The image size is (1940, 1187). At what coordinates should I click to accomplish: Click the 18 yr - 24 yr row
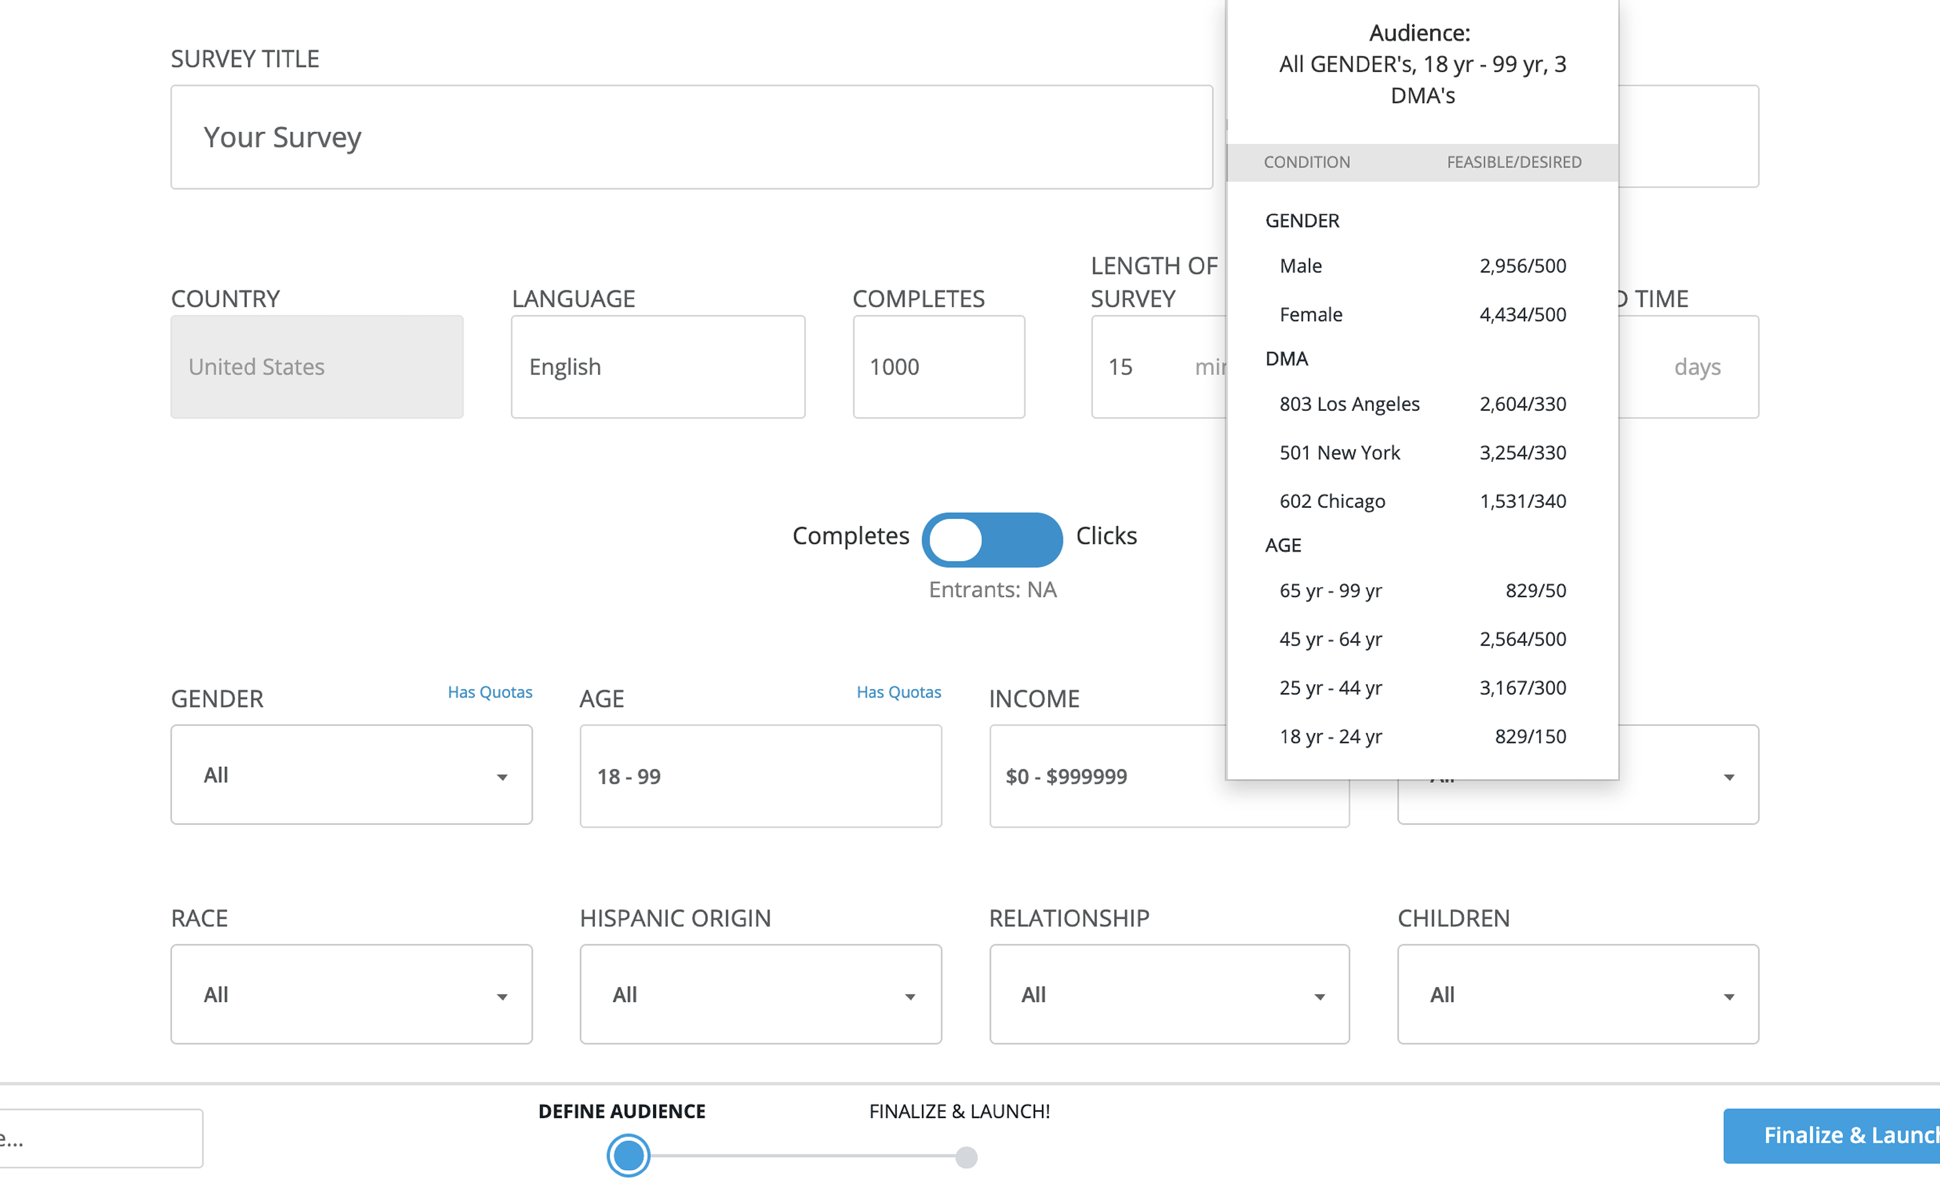point(1423,737)
